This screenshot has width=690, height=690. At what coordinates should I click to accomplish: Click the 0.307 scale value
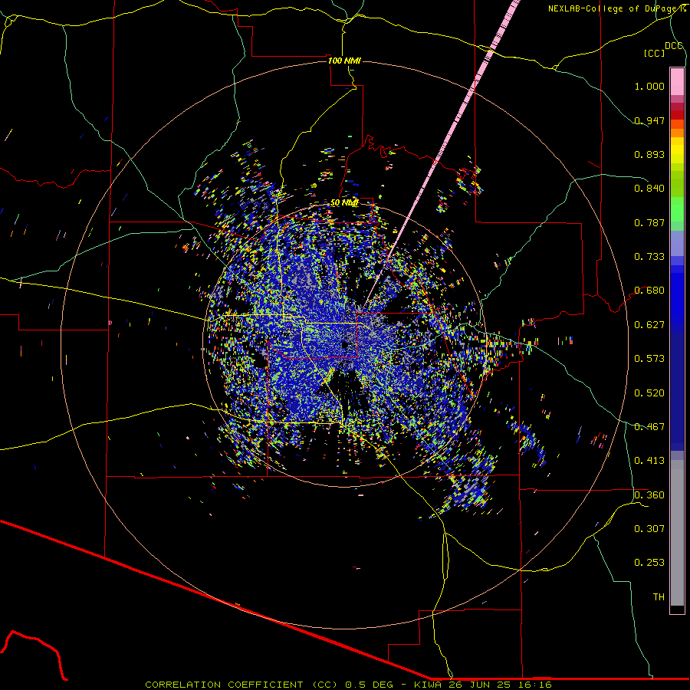pos(649,529)
